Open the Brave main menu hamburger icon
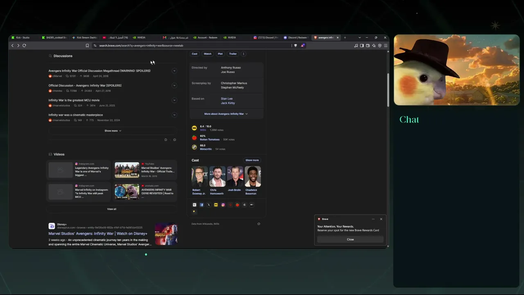The width and height of the screenshot is (524, 295). (x=385, y=45)
